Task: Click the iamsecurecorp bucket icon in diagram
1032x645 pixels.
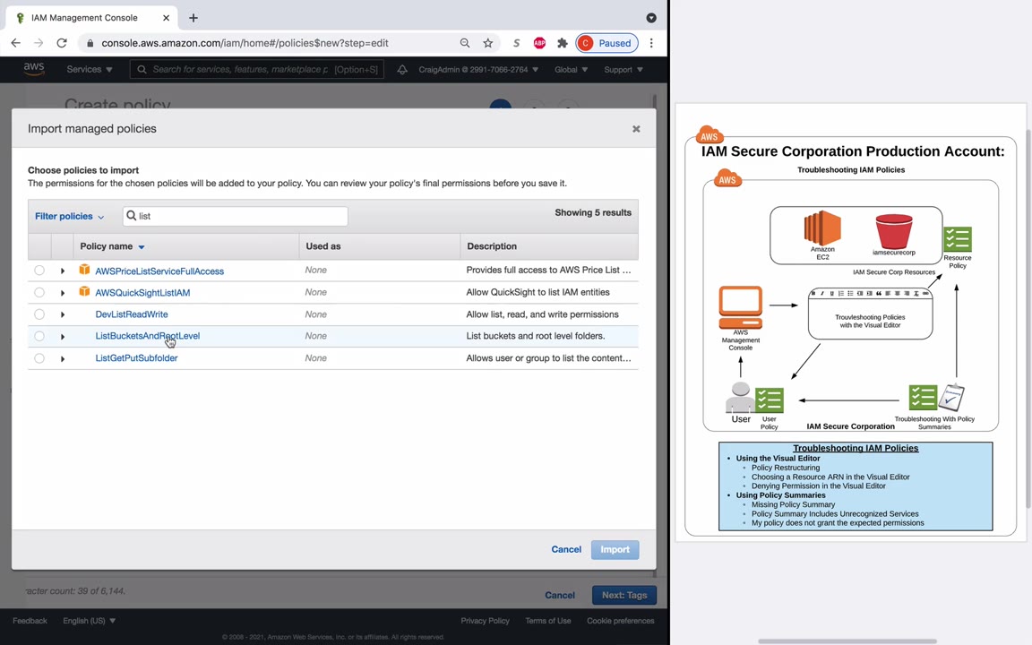Action: pyautogui.click(x=894, y=231)
